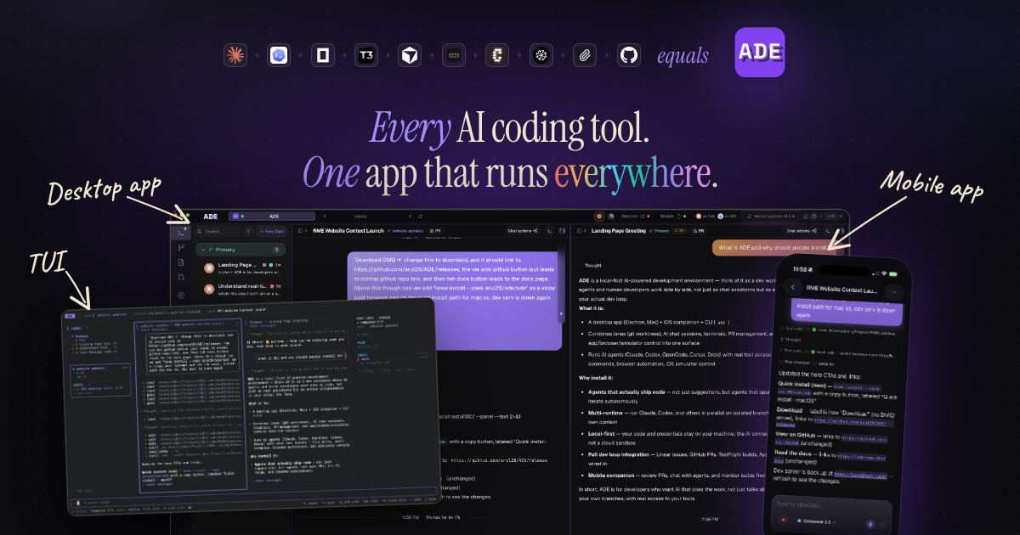The width and height of the screenshot is (1020, 535).
Task: Click terminal icon beside left pane Chat actions
Action: [549, 231]
